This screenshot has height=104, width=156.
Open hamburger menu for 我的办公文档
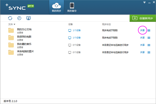(x=149, y=30)
